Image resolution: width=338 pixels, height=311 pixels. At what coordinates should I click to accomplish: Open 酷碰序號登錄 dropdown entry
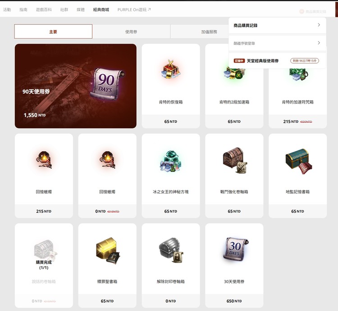[x=278, y=43]
